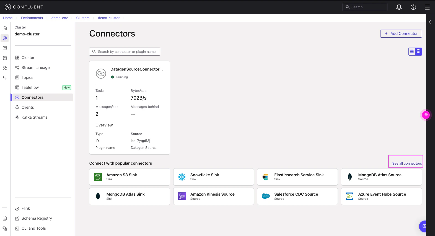Click the Home icon in left rail
Screen dimensions: 435x236
click(x=5, y=28)
